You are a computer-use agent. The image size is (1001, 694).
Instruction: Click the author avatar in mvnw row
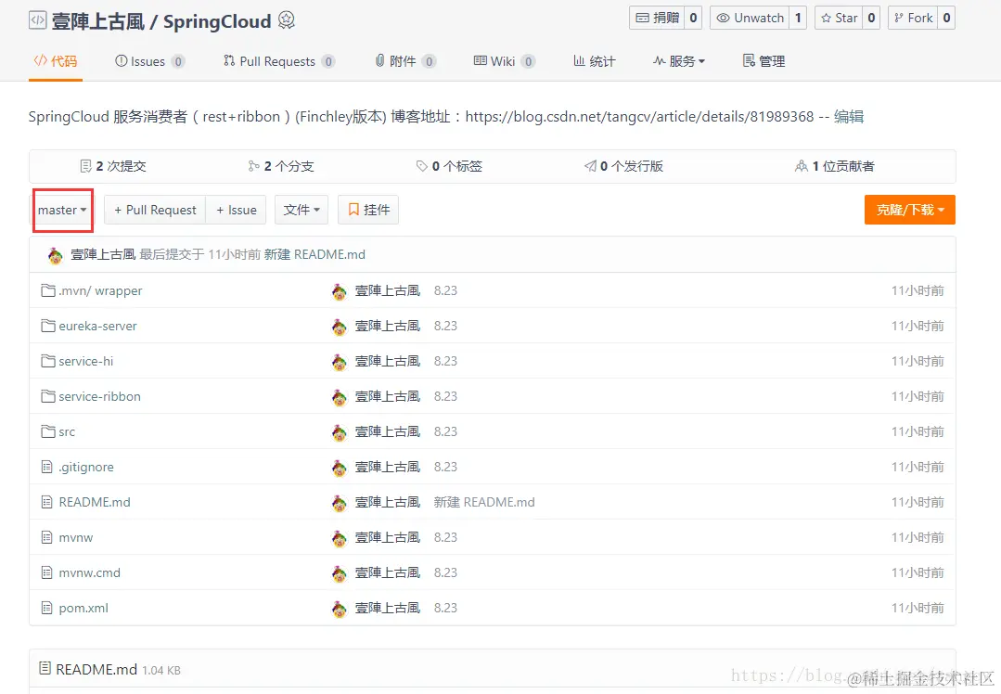[x=339, y=539]
